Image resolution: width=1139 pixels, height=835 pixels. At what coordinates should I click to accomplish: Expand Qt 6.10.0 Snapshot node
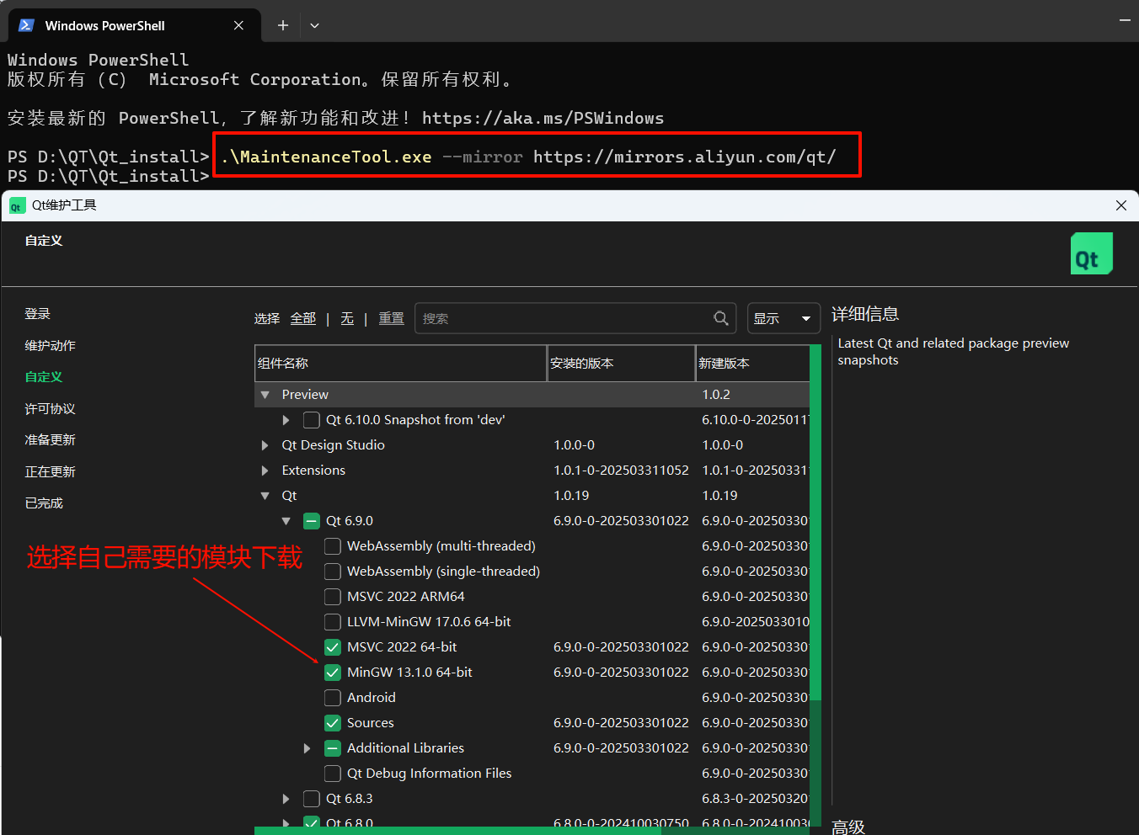pos(286,420)
